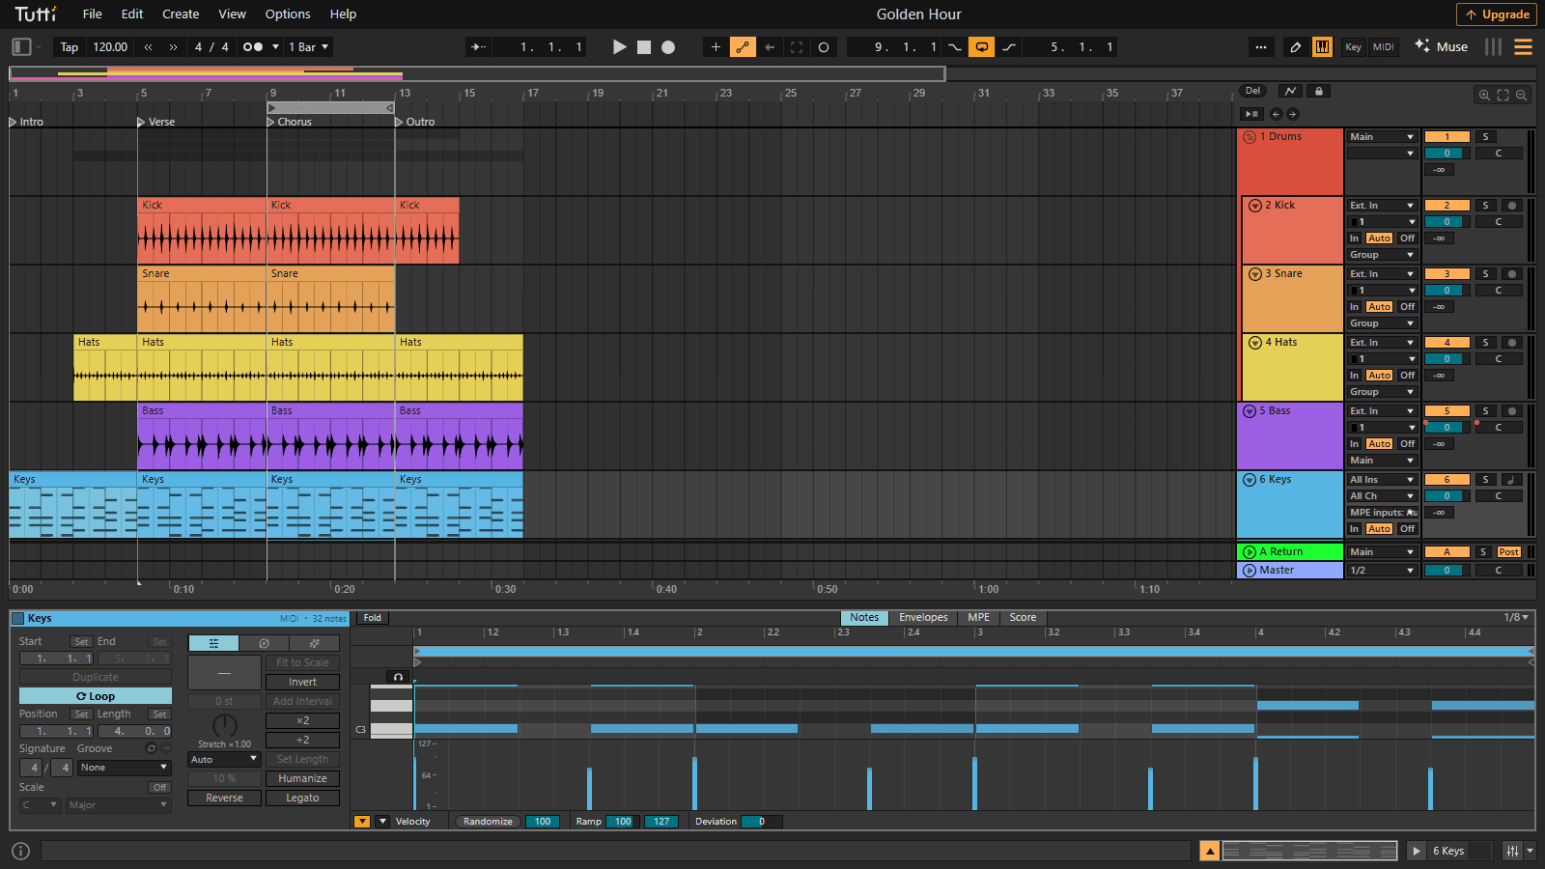Viewport: 1545px width, 869px height.
Task: Open the hamburger menu icon at top right
Action: pos(1523,46)
